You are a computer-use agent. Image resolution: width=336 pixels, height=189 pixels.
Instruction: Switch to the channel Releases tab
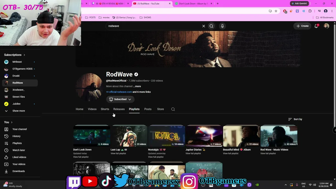pos(119,109)
